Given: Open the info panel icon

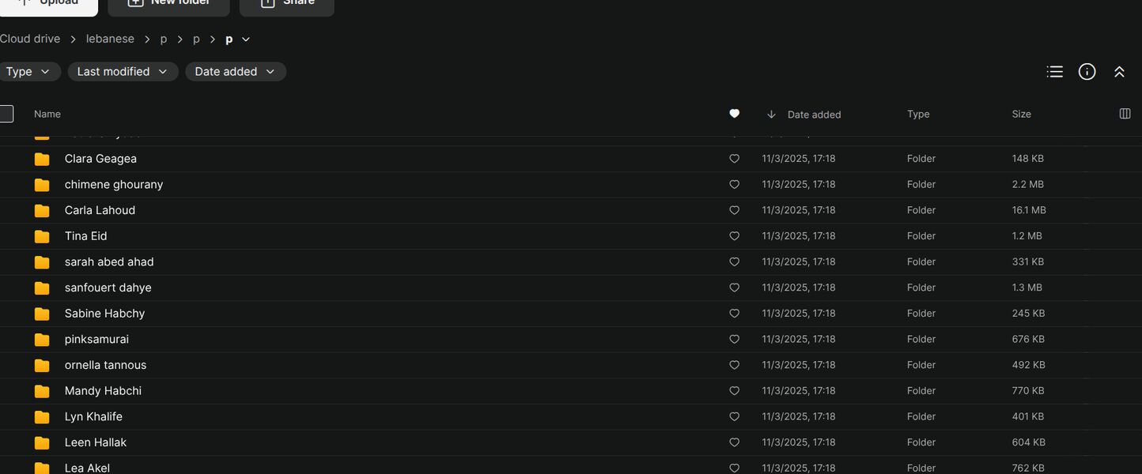Looking at the screenshot, I should click(x=1087, y=72).
